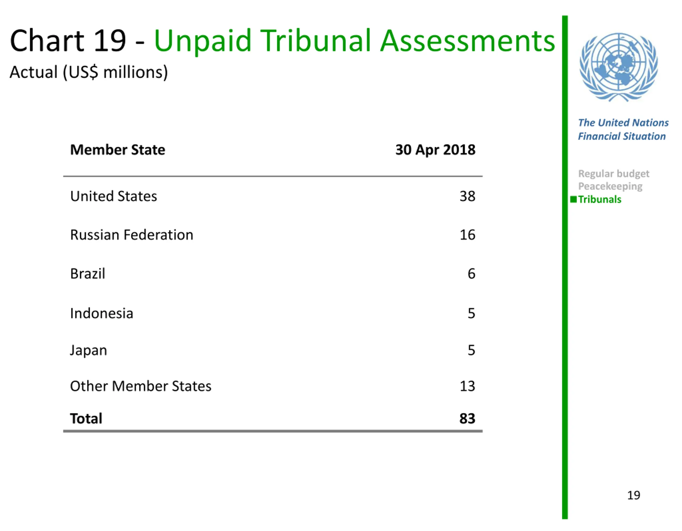682x531 pixels.
Task: Click the 'Chart 19 -' title prefix
Action: coord(77,40)
